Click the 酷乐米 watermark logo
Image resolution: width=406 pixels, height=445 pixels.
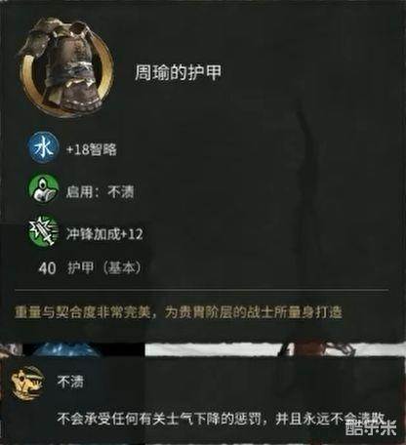371,428
